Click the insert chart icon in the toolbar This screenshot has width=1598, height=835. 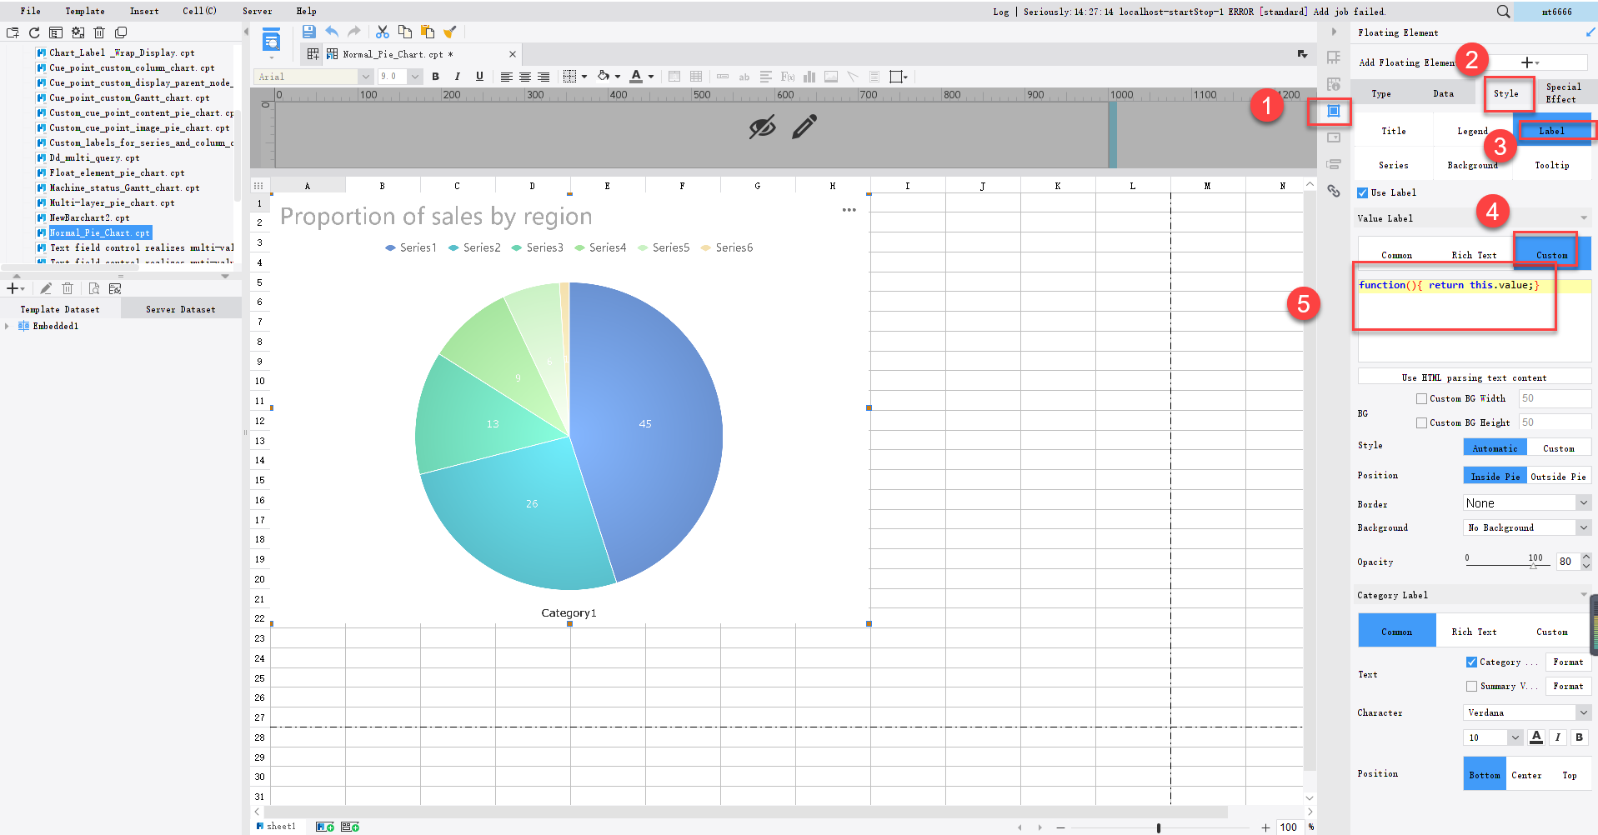click(809, 76)
